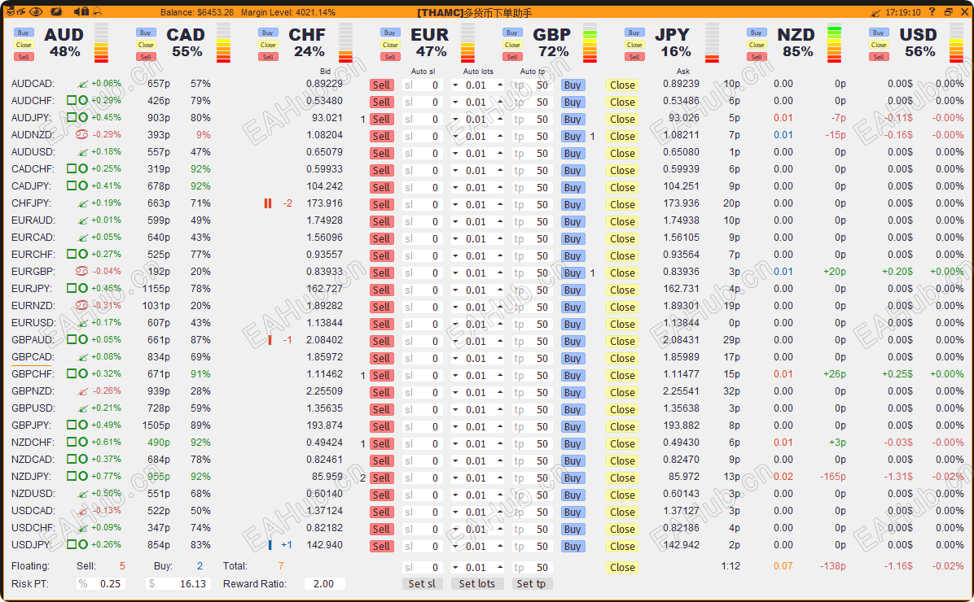Decrease auto lots in the AUDCAD row
The width and height of the screenshot is (974, 602).
tap(455, 85)
